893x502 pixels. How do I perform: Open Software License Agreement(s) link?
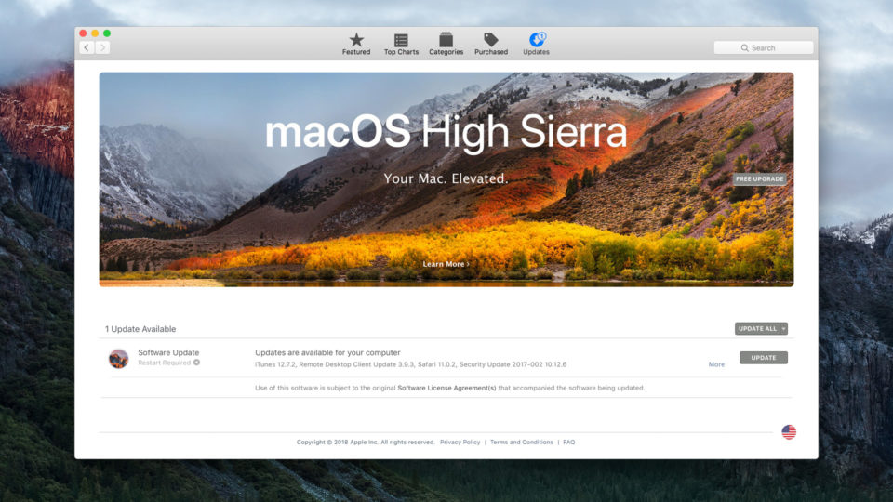pyautogui.click(x=446, y=389)
